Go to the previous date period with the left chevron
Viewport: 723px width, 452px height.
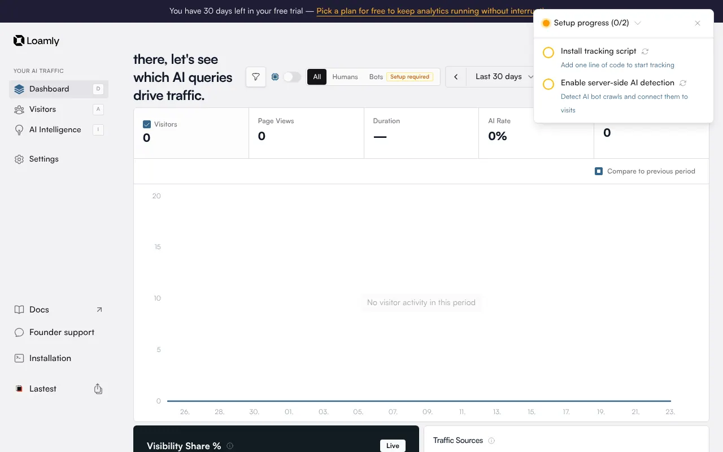click(x=456, y=77)
